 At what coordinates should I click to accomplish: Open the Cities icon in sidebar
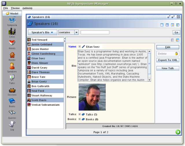(12, 32)
